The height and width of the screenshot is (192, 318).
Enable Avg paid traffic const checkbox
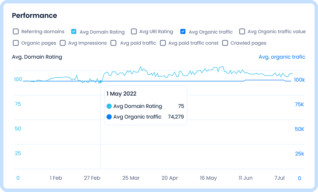pyautogui.click(x=163, y=43)
